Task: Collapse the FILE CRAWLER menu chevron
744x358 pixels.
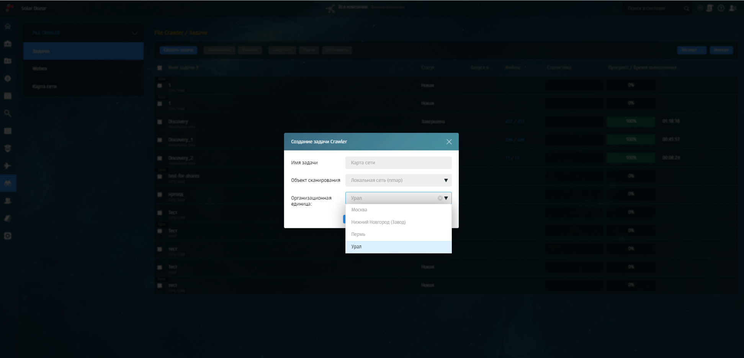Action: 135,33
